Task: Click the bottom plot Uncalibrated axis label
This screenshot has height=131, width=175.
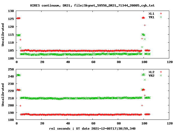Action: coord(3,93)
